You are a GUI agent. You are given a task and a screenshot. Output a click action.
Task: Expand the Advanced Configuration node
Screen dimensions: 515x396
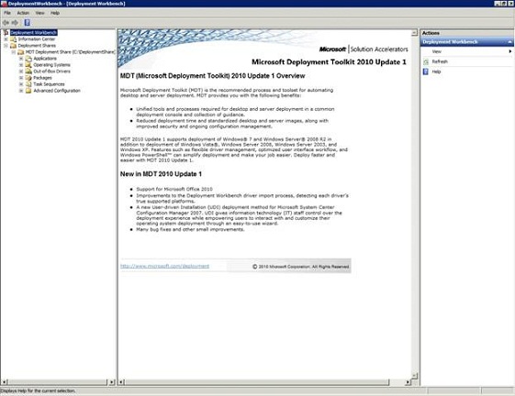[x=21, y=91]
